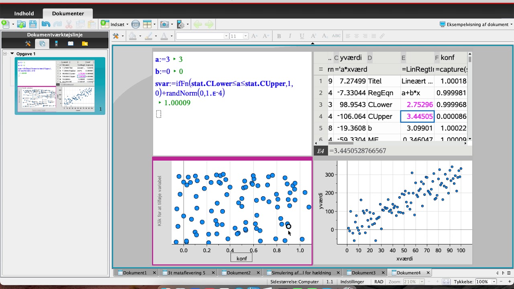
Task: Click the copy icon in the toolbar
Action: [80, 24]
